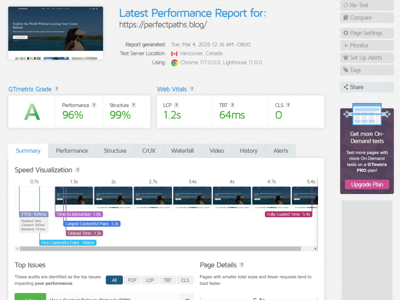Click the TTFB 424ms marker
400x300 pixels.
pyautogui.click(x=34, y=214)
